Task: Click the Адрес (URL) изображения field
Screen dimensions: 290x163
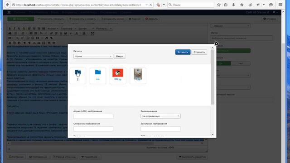Action: click(93, 116)
